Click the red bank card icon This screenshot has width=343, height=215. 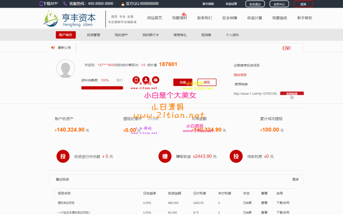point(156,80)
